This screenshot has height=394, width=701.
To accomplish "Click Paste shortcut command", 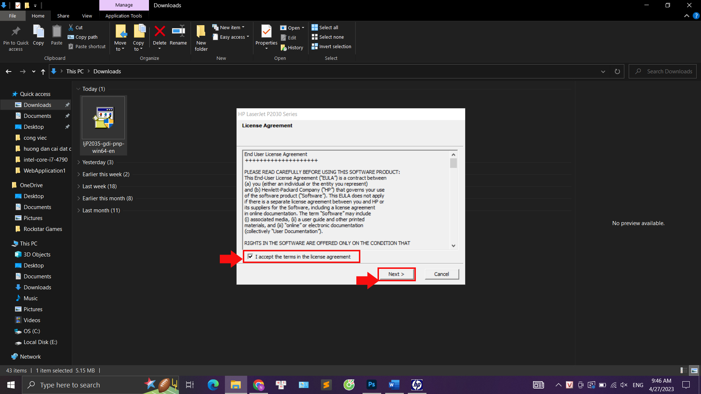I will 87,46.
